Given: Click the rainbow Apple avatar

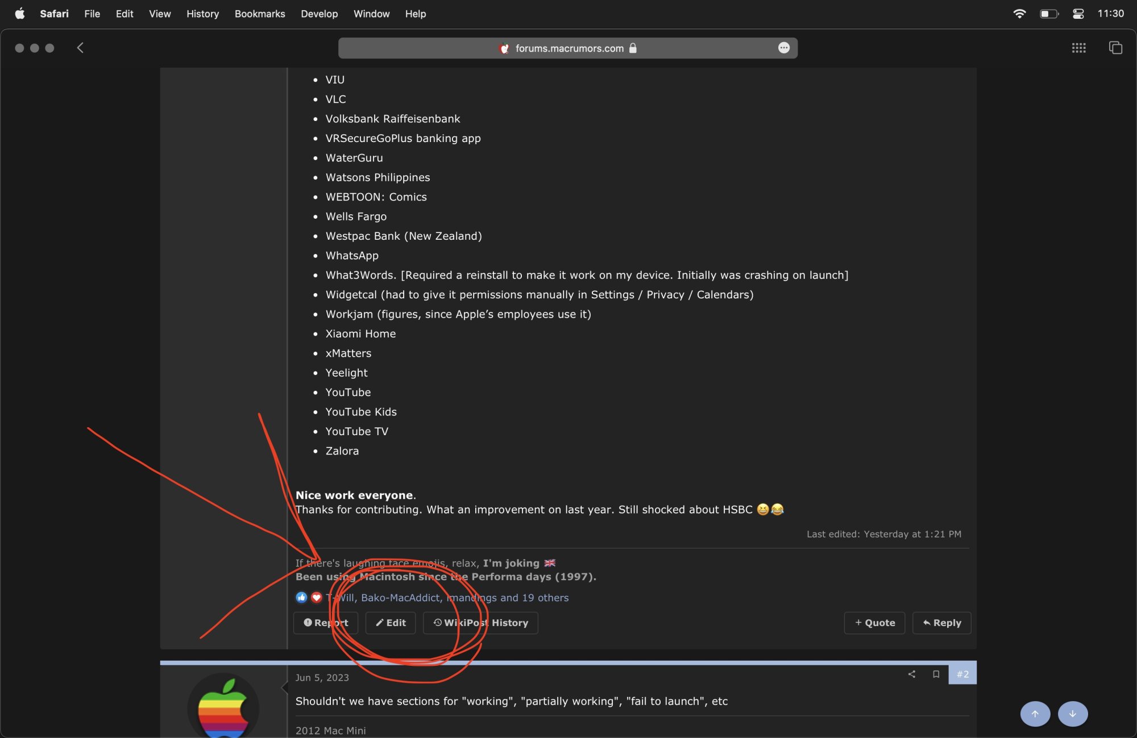Looking at the screenshot, I should 223,707.
